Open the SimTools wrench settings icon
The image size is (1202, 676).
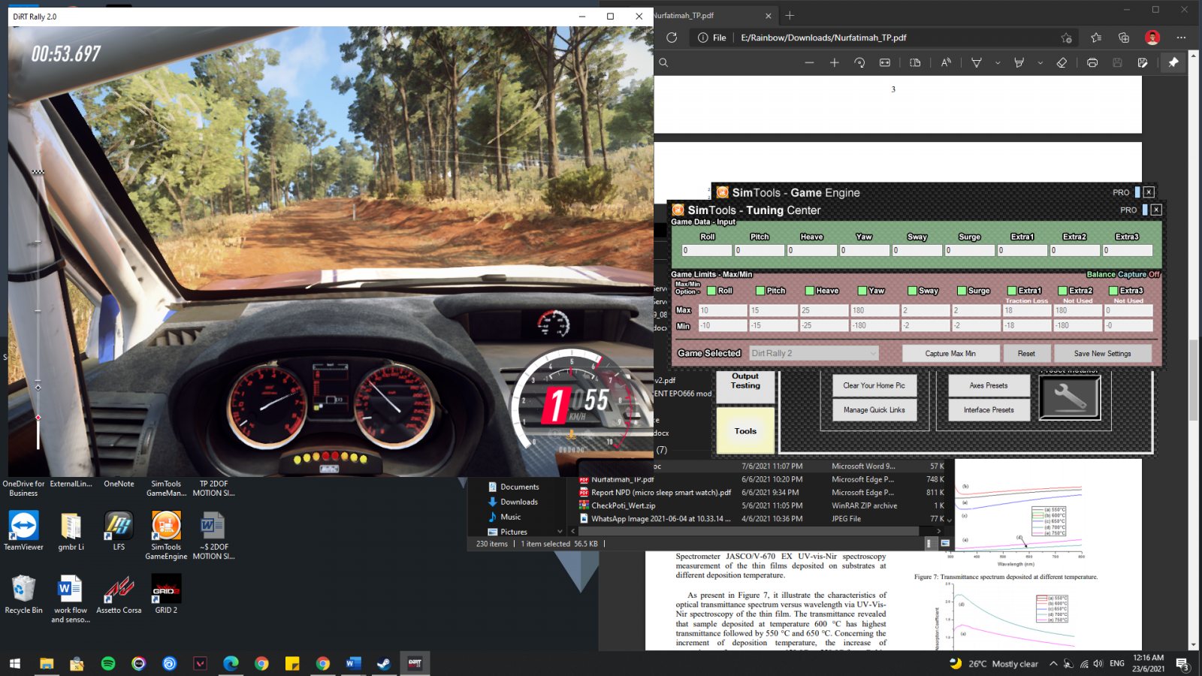(x=1070, y=397)
